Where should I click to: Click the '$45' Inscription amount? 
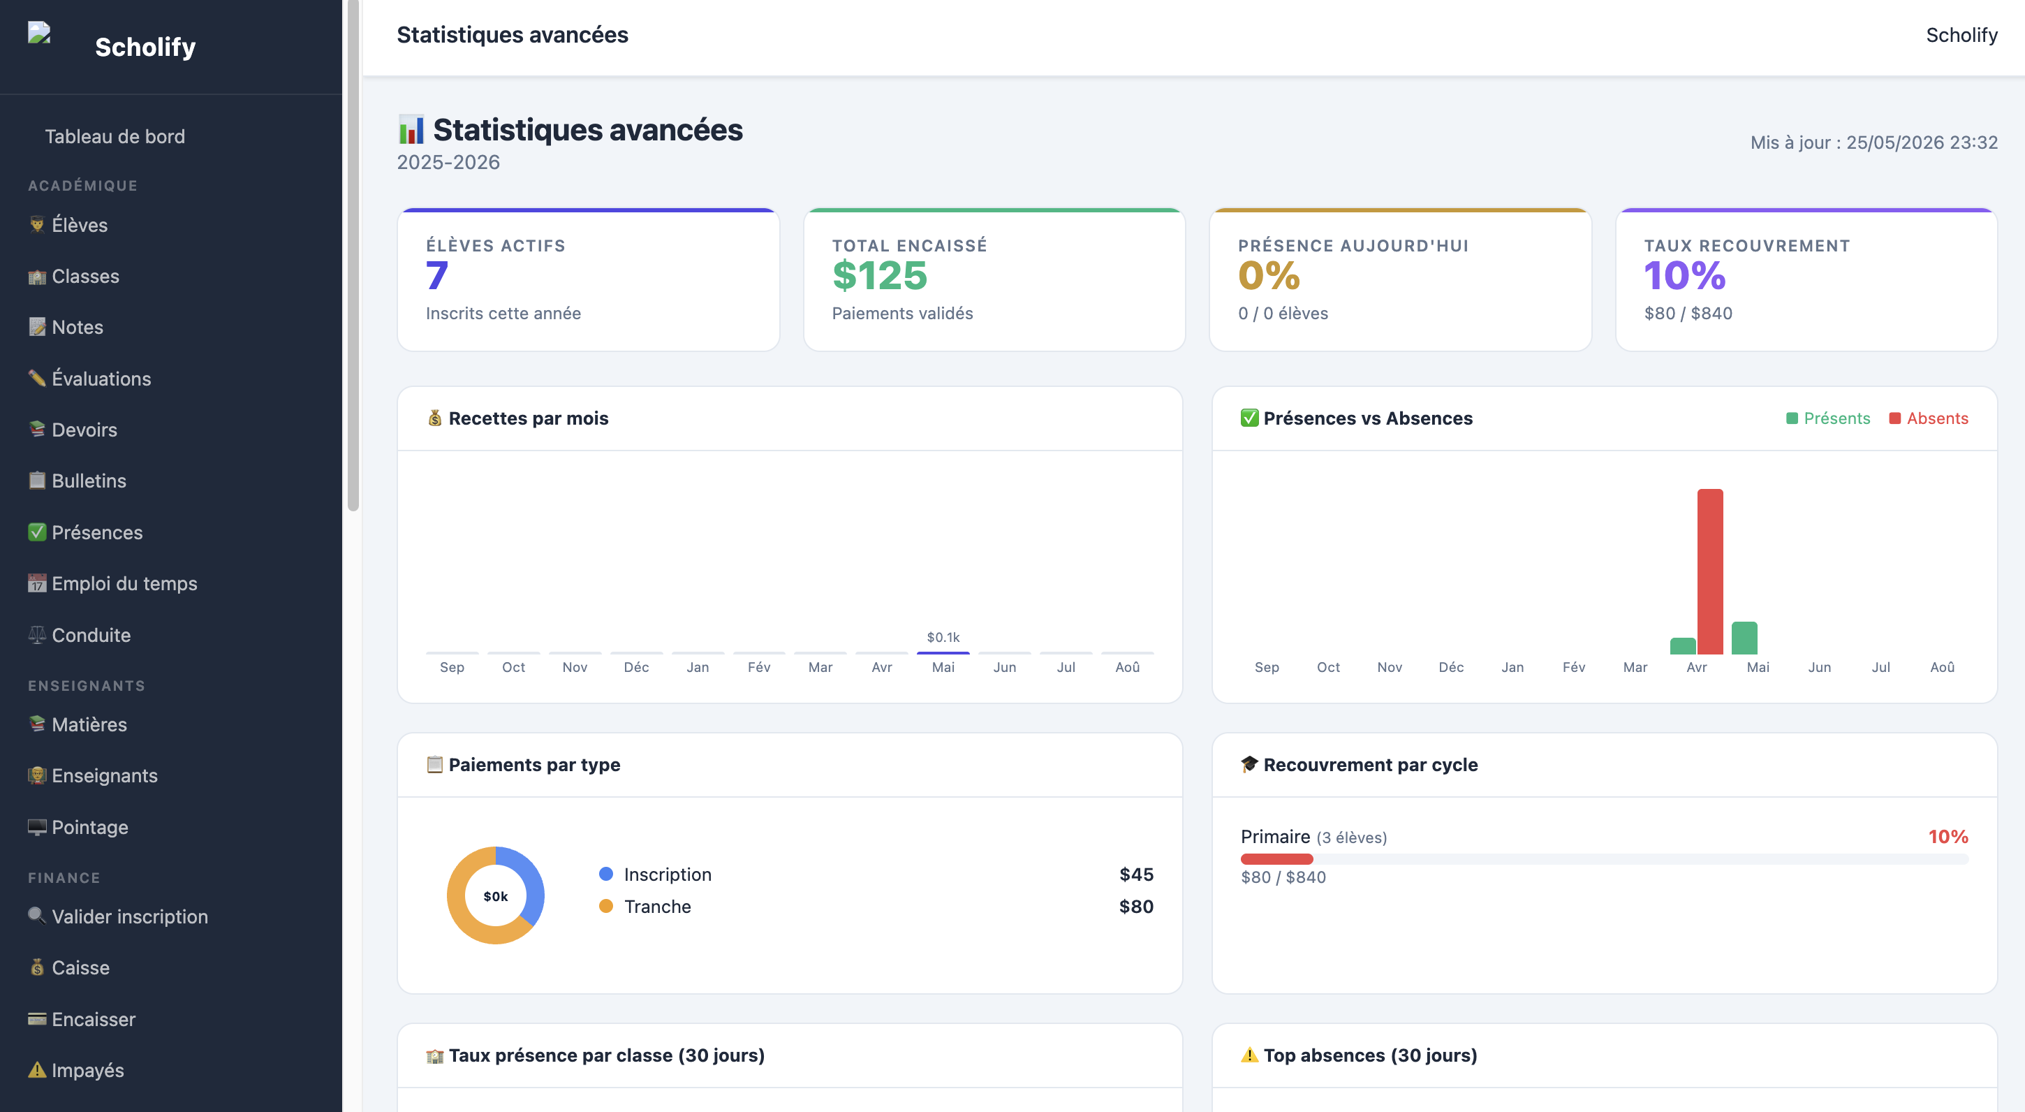1136,874
